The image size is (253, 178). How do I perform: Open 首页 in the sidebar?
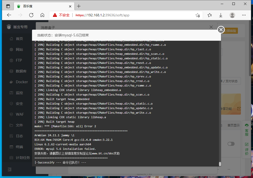point(19,39)
